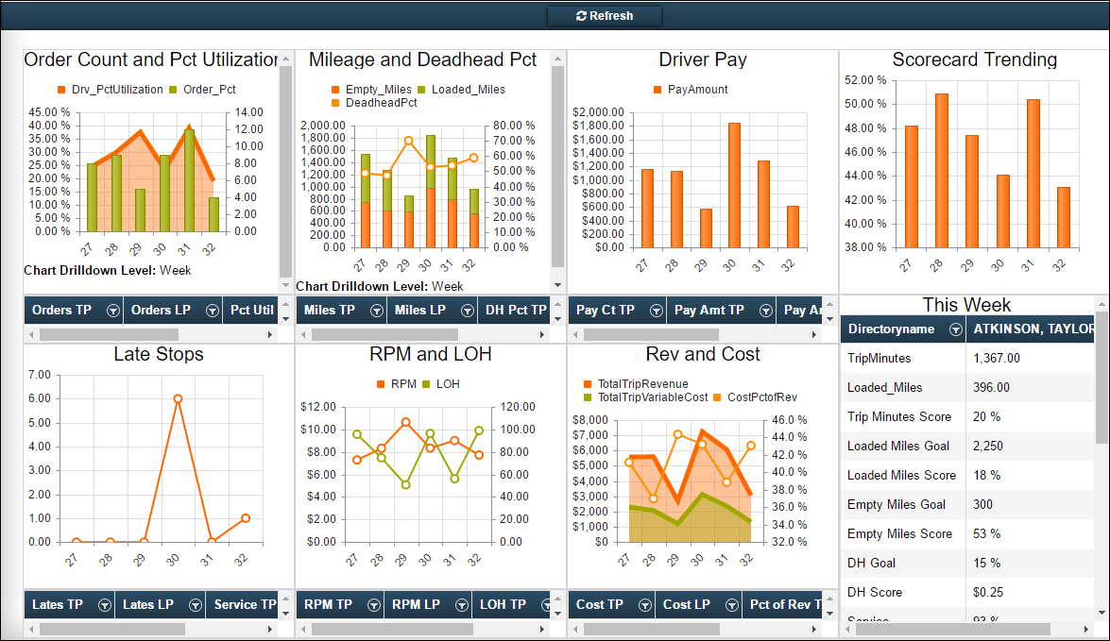Click ATKINSON, TAYLOR column header
1110x641 pixels.
(1033, 329)
